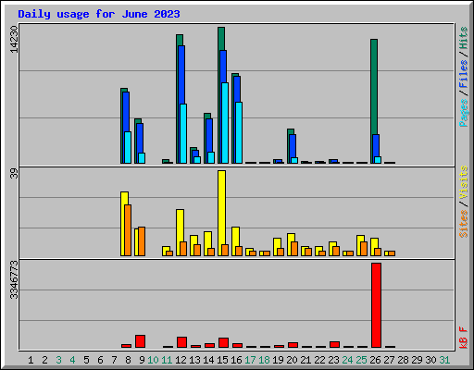This screenshot has width=474, height=370.
Task: Click the cyan pages bar for day 12
Action: coord(183,133)
